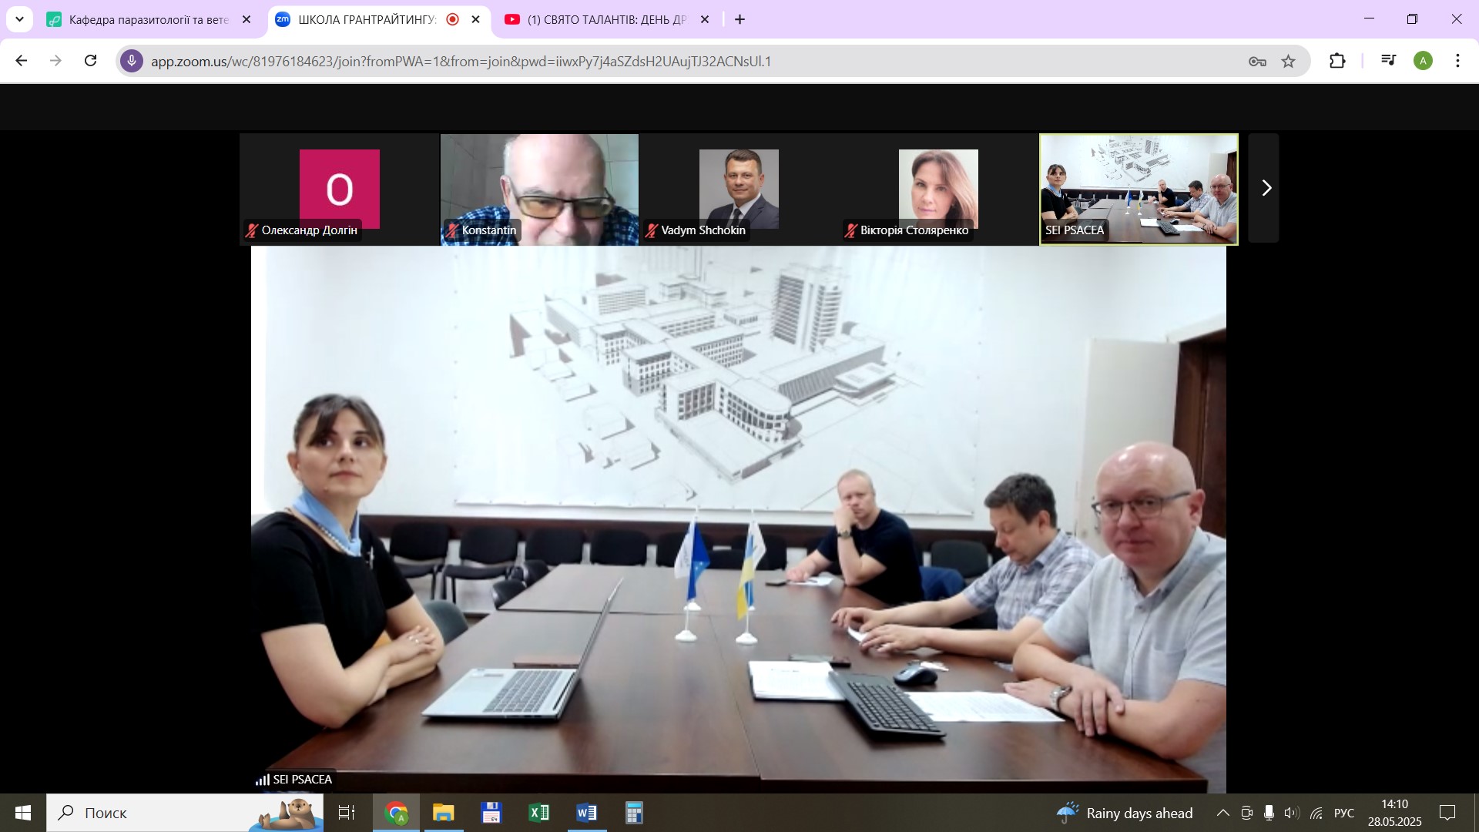Click the Поиск taskbar search box
Screen dimensions: 1479x832
185,813
